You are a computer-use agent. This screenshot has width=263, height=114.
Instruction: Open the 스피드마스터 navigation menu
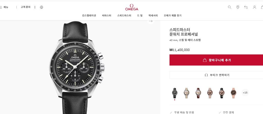coord(124,16)
